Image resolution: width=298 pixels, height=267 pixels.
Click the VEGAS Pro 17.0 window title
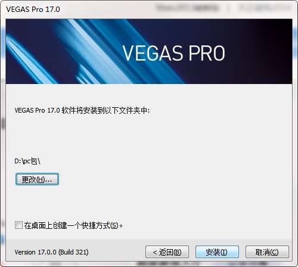click(33, 9)
